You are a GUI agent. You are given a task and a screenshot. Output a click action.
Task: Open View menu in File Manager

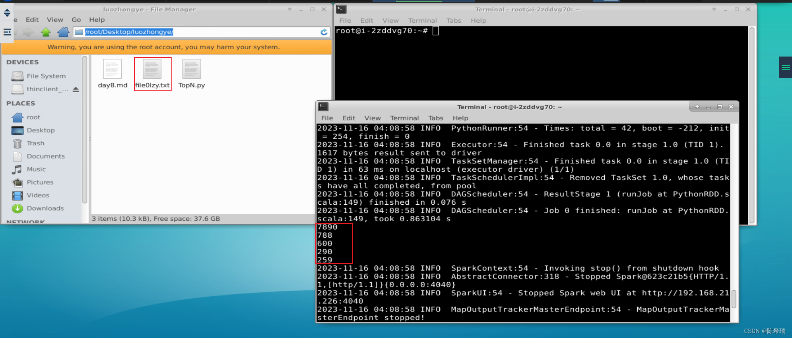[x=55, y=19]
